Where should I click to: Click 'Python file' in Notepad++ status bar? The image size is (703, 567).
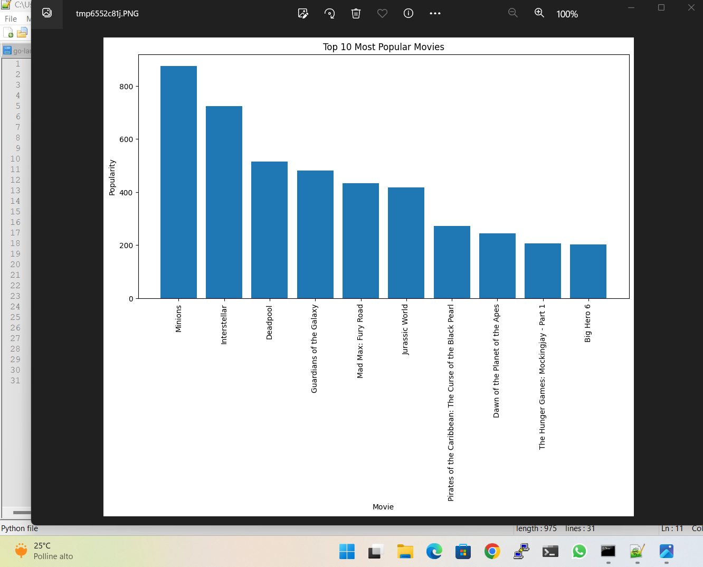[x=20, y=528]
